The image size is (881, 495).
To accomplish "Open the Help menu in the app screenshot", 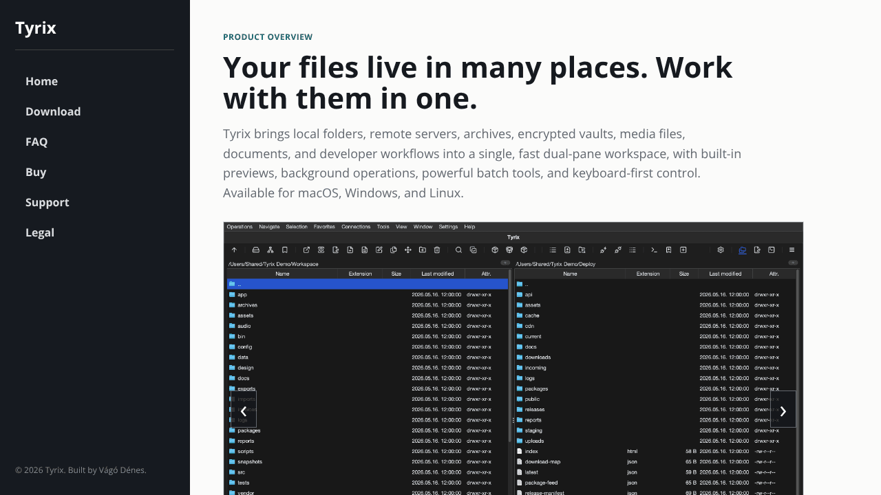I will click(x=469, y=227).
